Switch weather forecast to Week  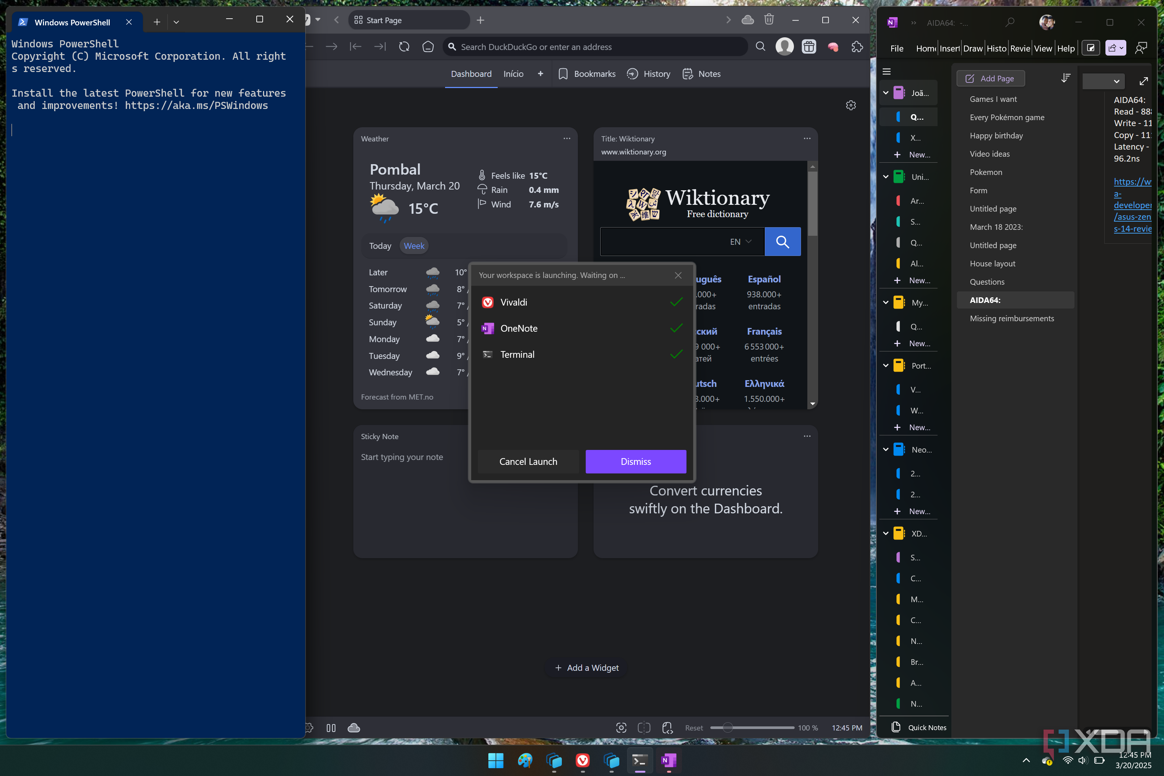[x=414, y=246]
